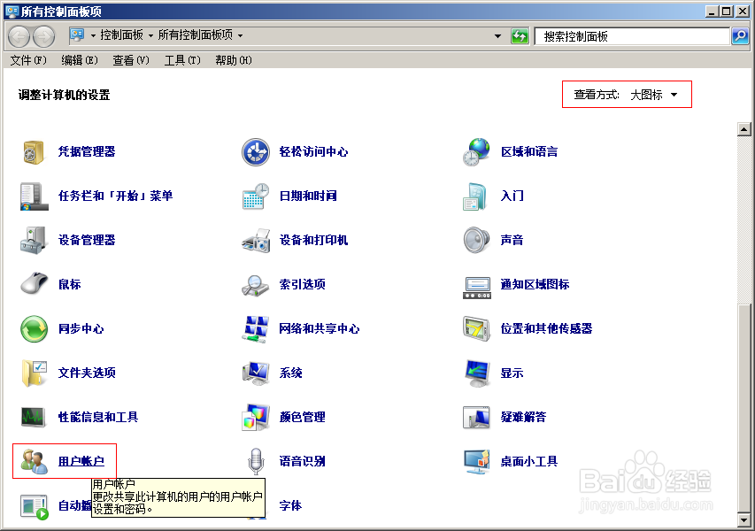Go forward with the Forward arrow button
The width and height of the screenshot is (755, 531).
[44, 36]
